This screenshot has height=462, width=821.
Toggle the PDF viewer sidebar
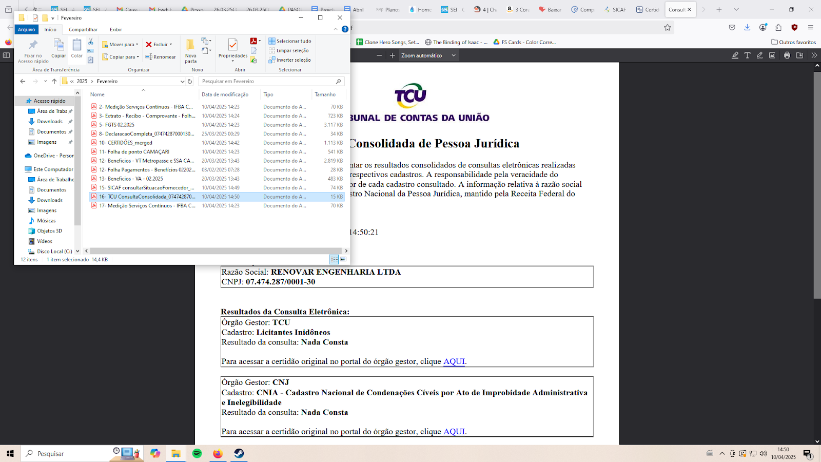click(x=7, y=55)
